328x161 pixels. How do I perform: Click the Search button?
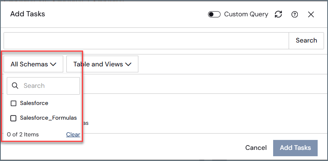pos(306,41)
